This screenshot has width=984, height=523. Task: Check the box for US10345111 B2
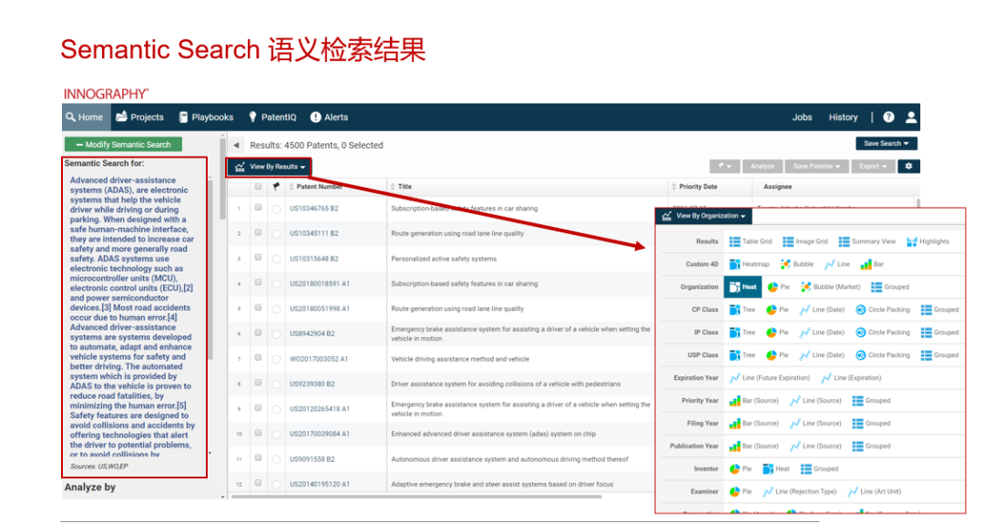coord(258,233)
